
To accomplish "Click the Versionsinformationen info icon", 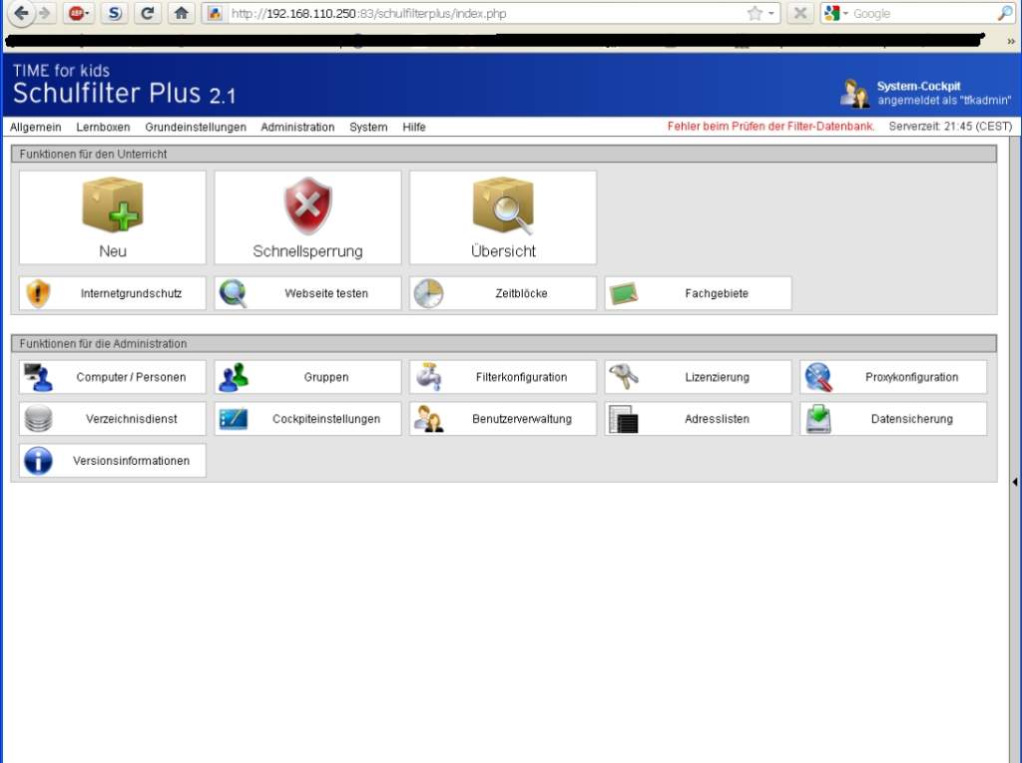I will click(38, 461).
